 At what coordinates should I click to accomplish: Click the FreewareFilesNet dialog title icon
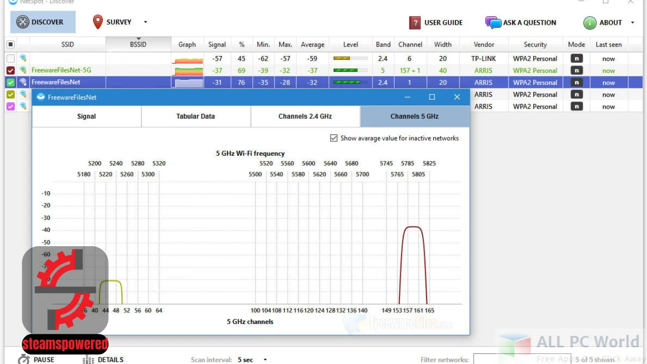tap(41, 97)
